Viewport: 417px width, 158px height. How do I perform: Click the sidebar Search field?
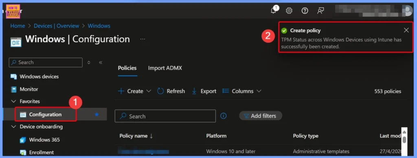(x=46, y=63)
